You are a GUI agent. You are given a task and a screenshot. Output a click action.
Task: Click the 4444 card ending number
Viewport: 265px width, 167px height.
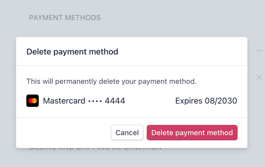115,101
